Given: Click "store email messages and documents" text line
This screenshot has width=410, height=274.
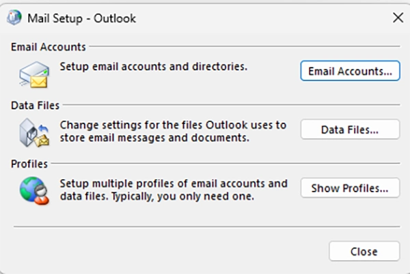Looking at the screenshot, I should [154, 138].
